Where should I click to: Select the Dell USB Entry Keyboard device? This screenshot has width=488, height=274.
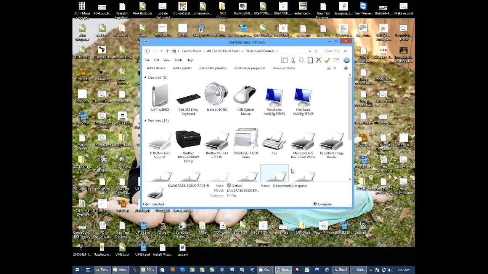(x=188, y=101)
